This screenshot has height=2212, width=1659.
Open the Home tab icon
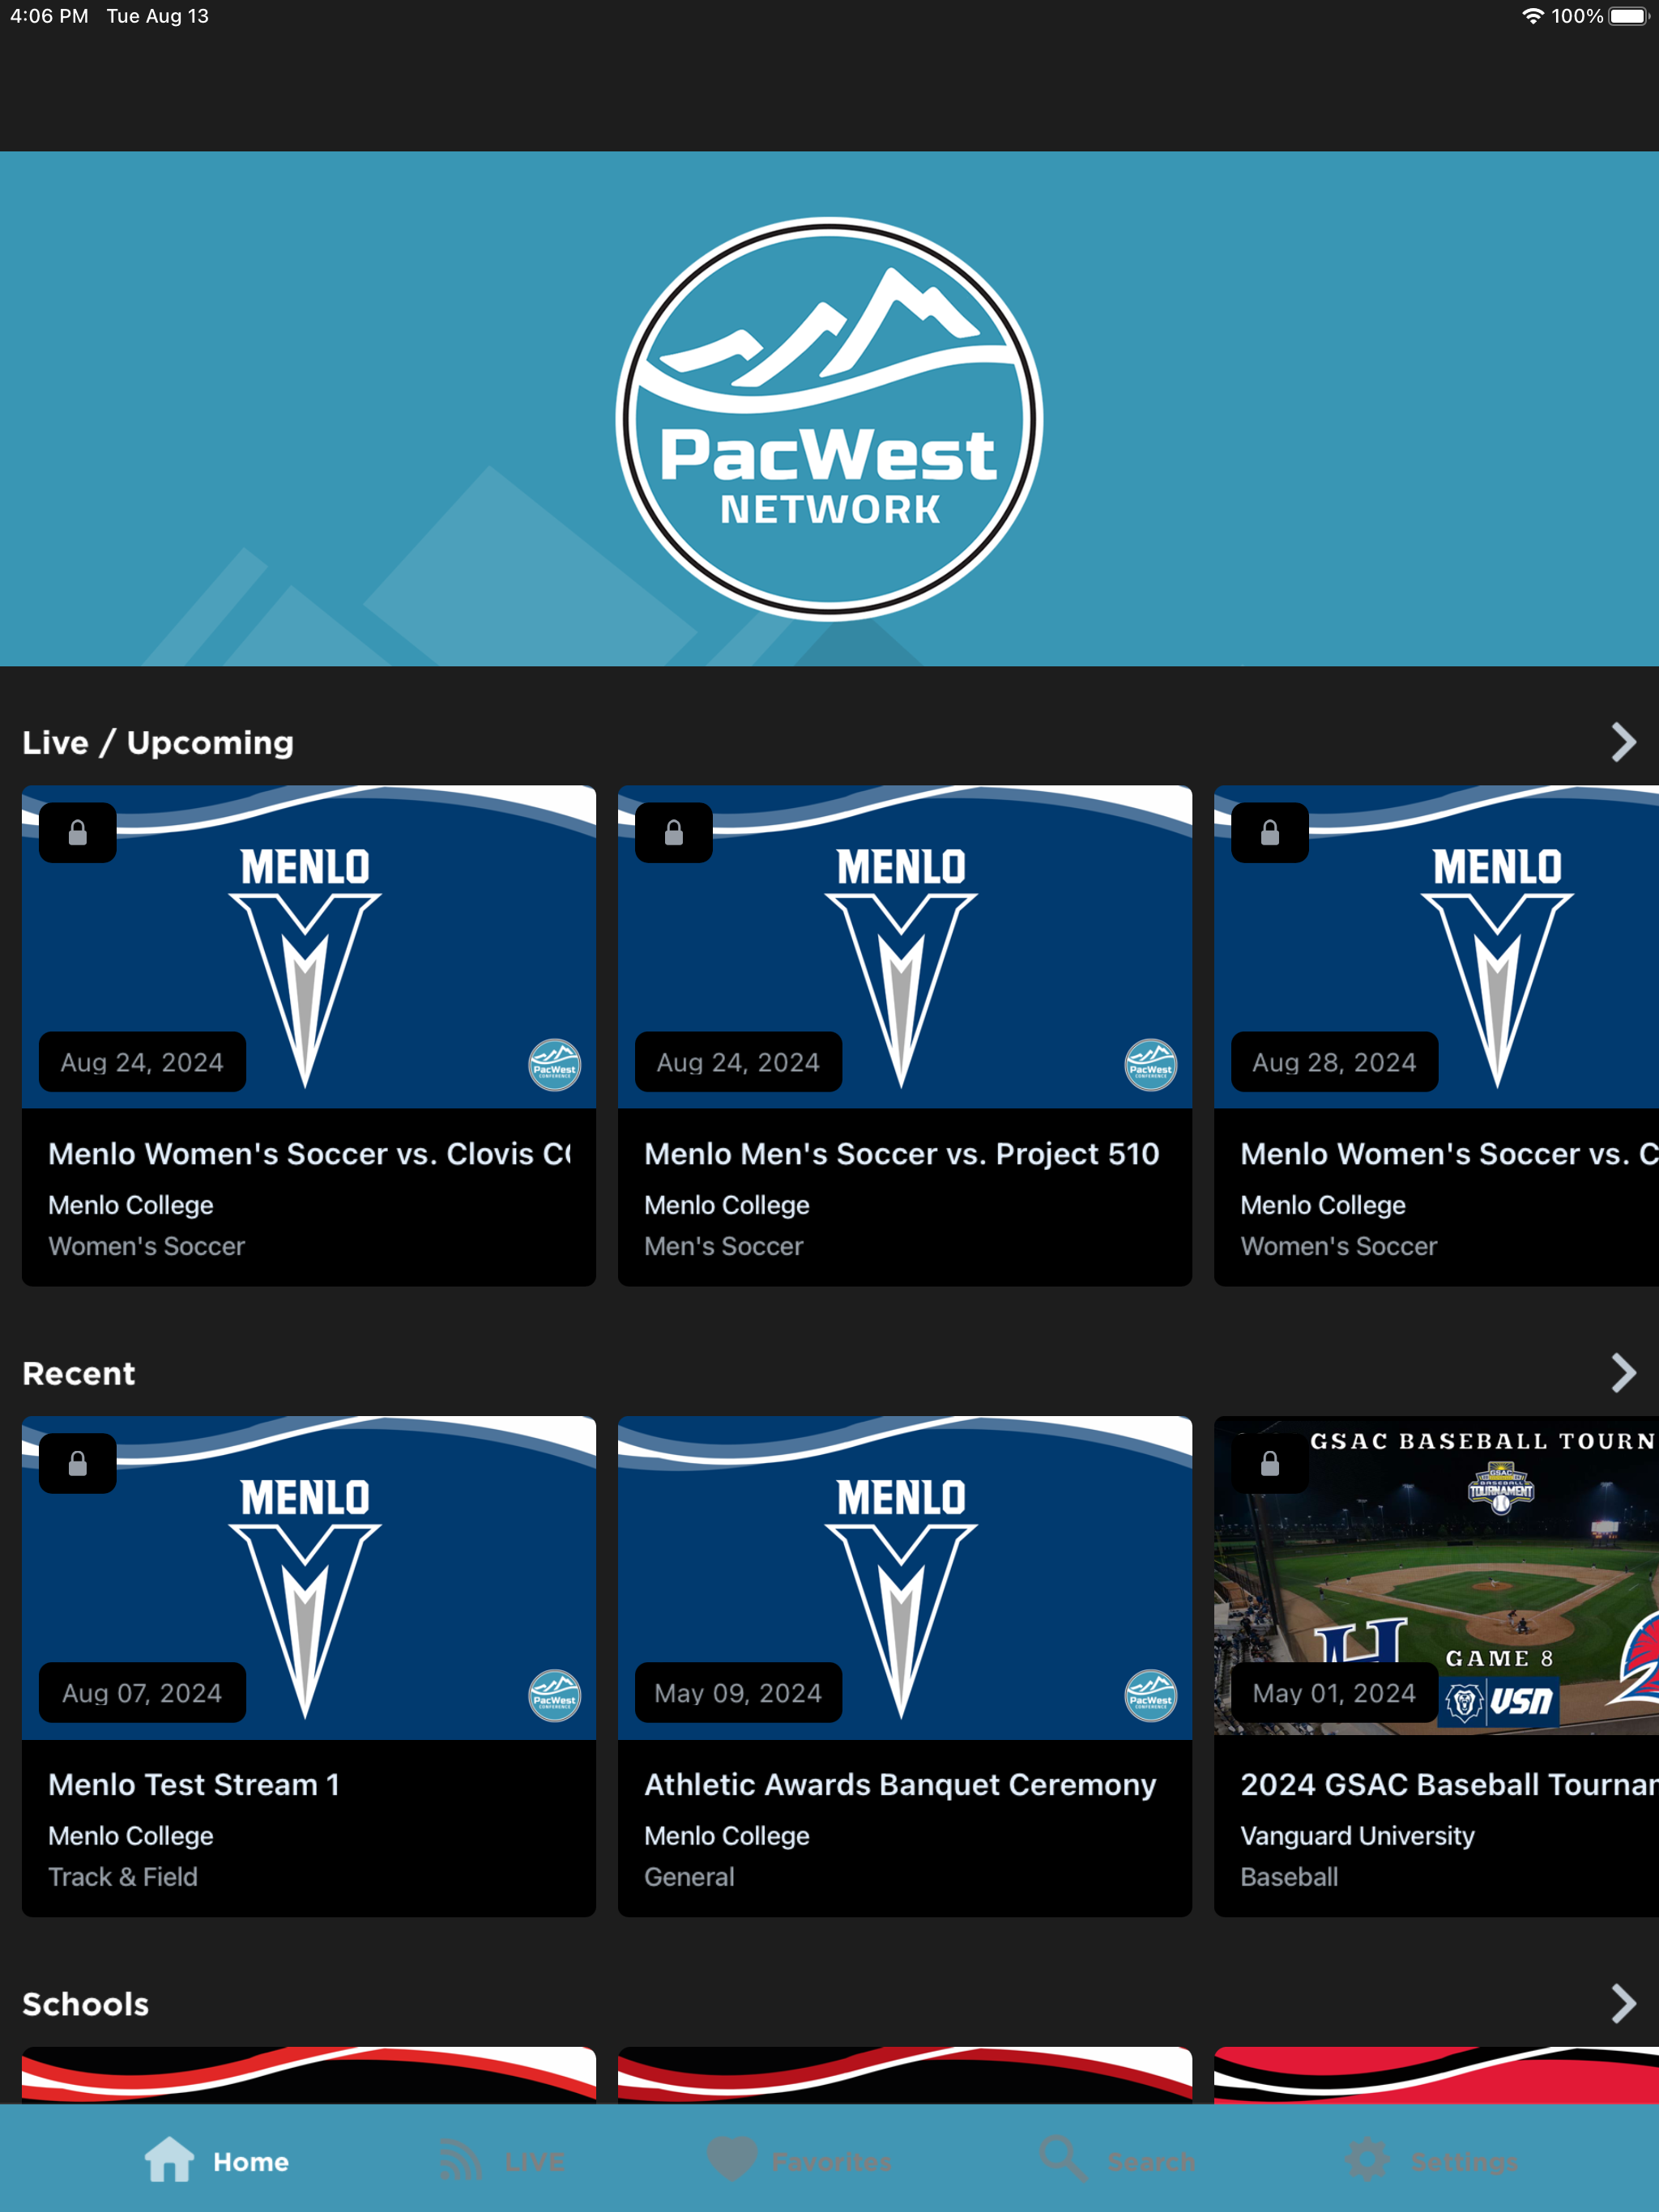(x=169, y=2160)
